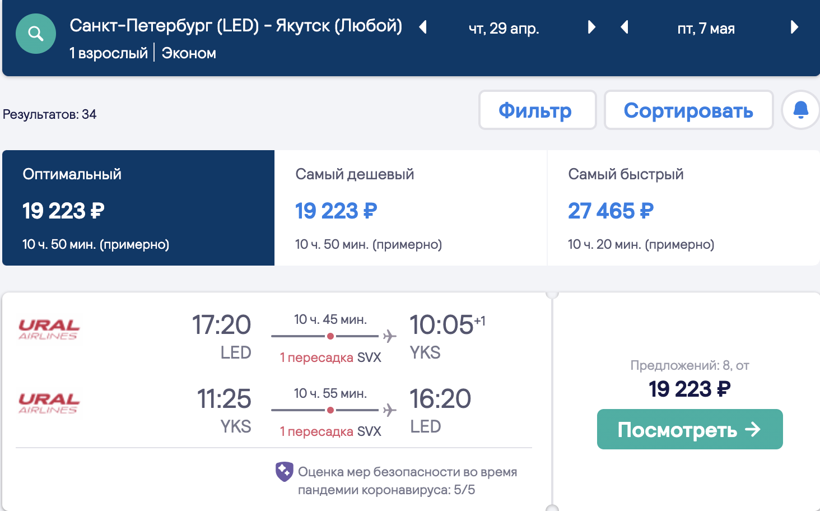Select the Самый быстрый tab
Viewport: 820px width, 511px height.
[x=683, y=208]
